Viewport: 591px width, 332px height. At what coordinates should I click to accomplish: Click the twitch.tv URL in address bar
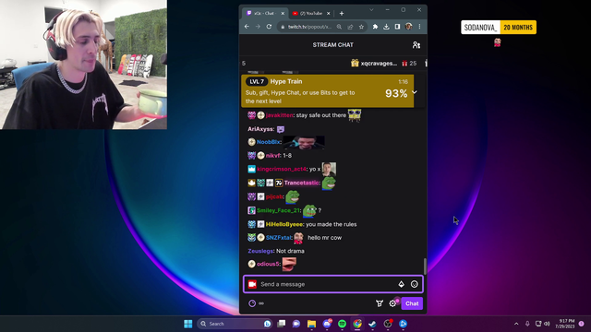(309, 27)
